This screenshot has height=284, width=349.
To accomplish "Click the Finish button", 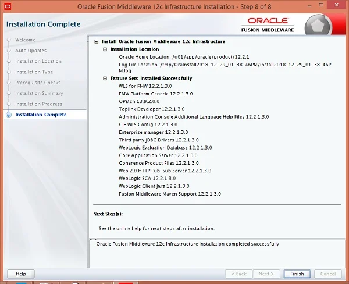I will coord(297,274).
